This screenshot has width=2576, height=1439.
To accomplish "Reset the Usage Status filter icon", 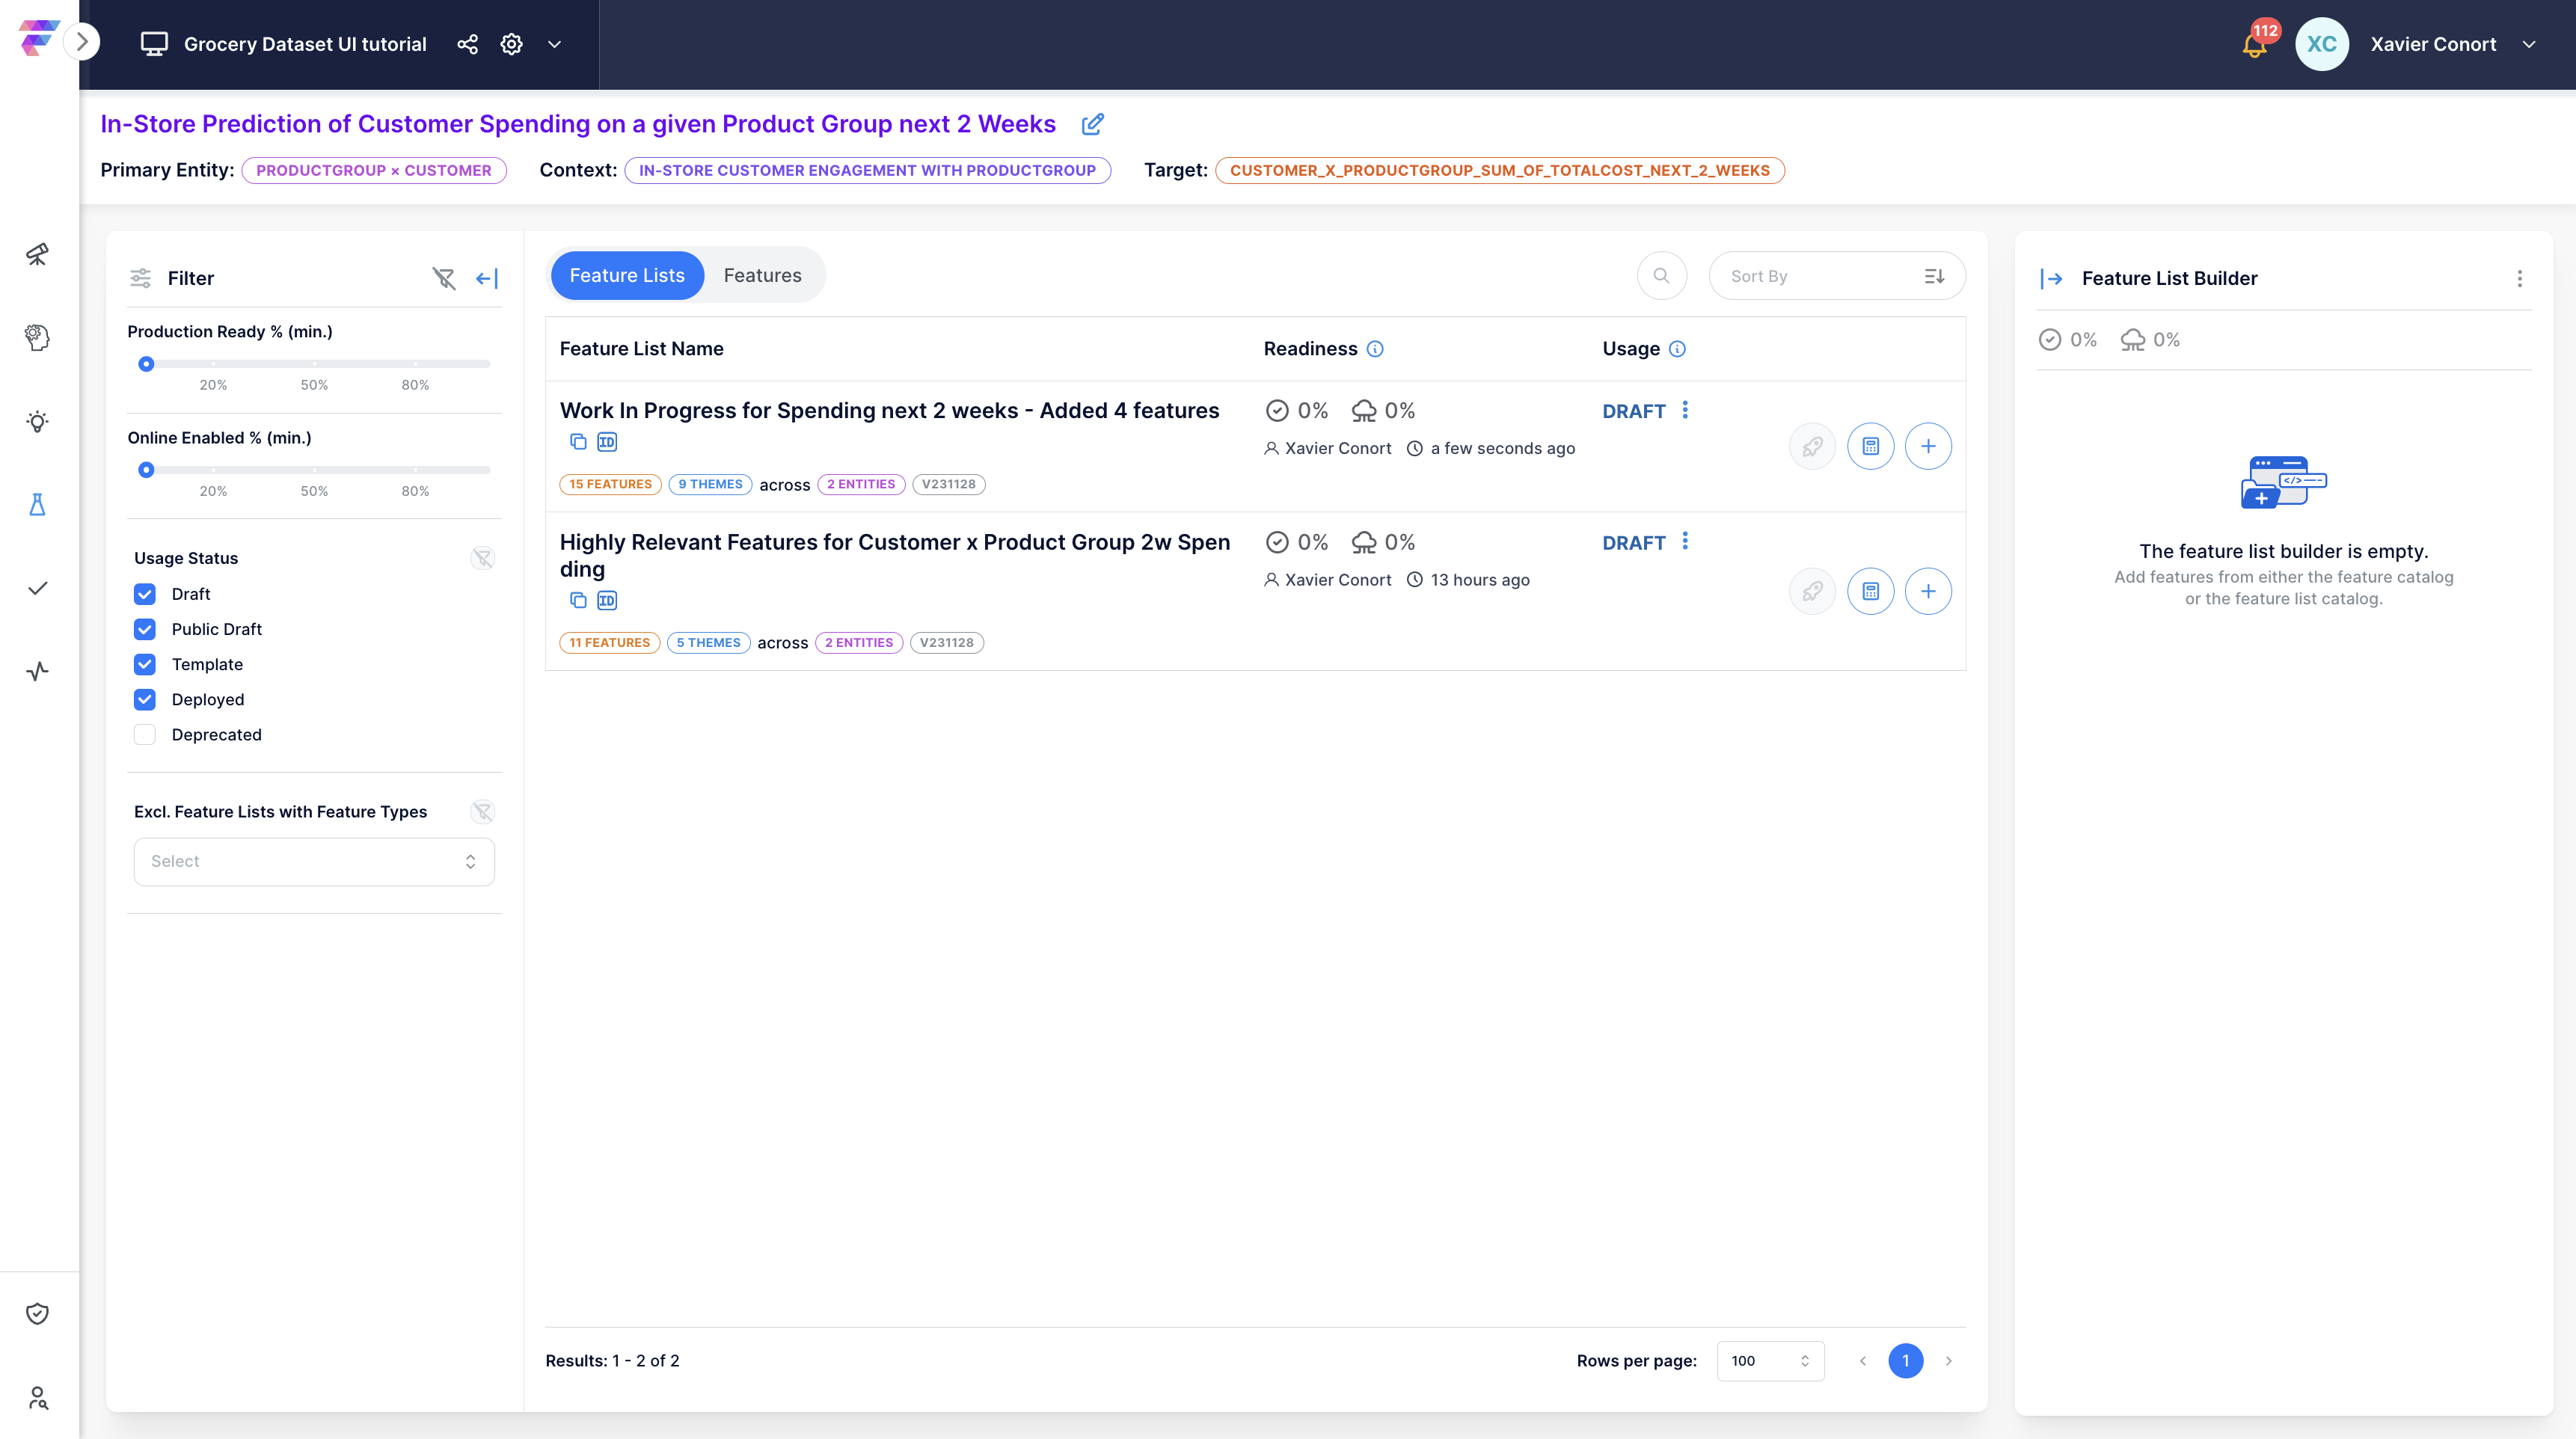I will click(x=482, y=558).
